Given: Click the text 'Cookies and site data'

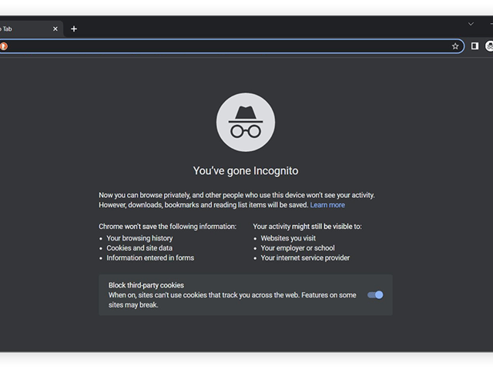Looking at the screenshot, I should click(x=139, y=248).
